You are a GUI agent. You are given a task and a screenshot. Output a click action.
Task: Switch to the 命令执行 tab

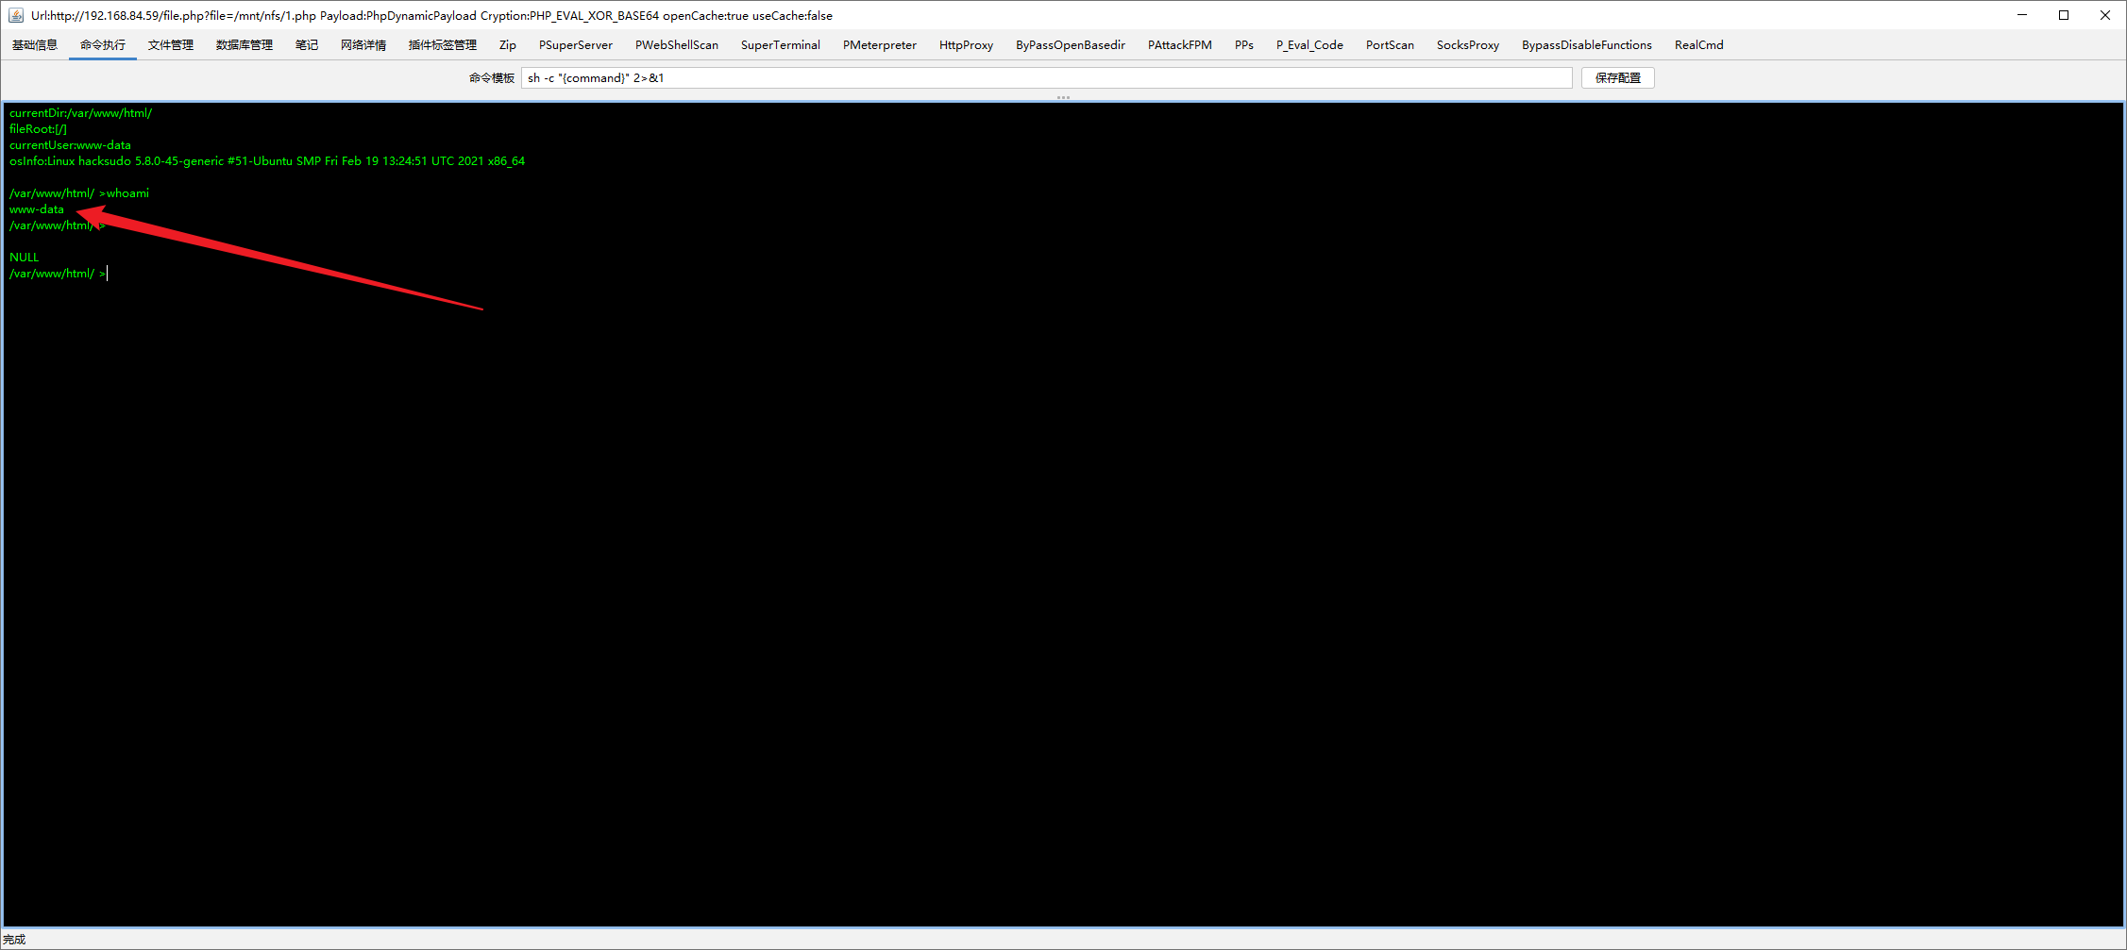click(x=103, y=45)
